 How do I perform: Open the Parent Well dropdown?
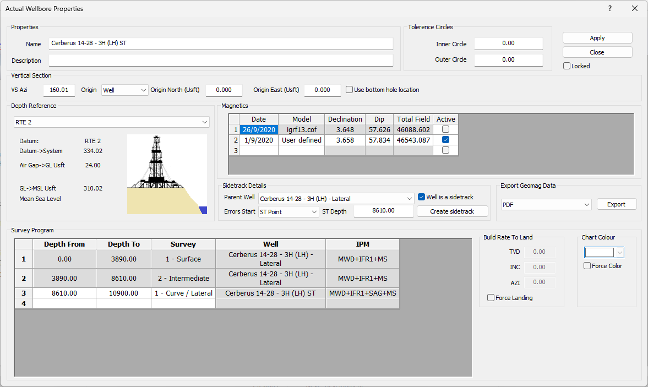336,198
